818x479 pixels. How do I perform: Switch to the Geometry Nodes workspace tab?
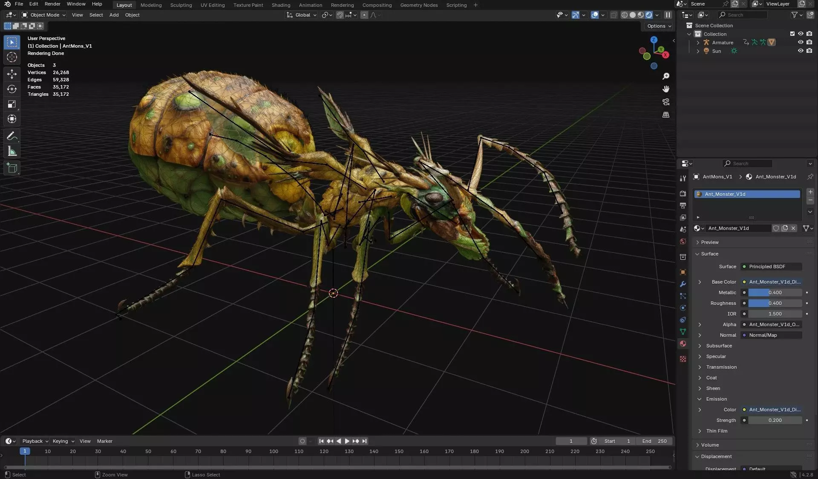(x=419, y=5)
